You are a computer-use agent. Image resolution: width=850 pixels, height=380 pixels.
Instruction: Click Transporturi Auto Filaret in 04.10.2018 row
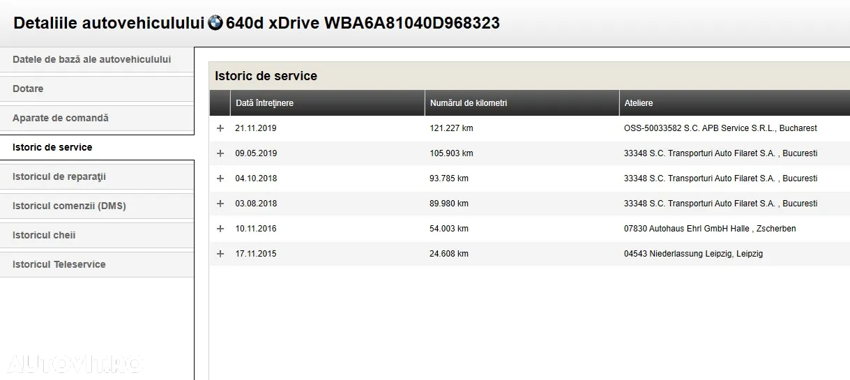(x=720, y=178)
